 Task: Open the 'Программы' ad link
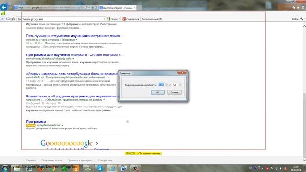(36, 122)
